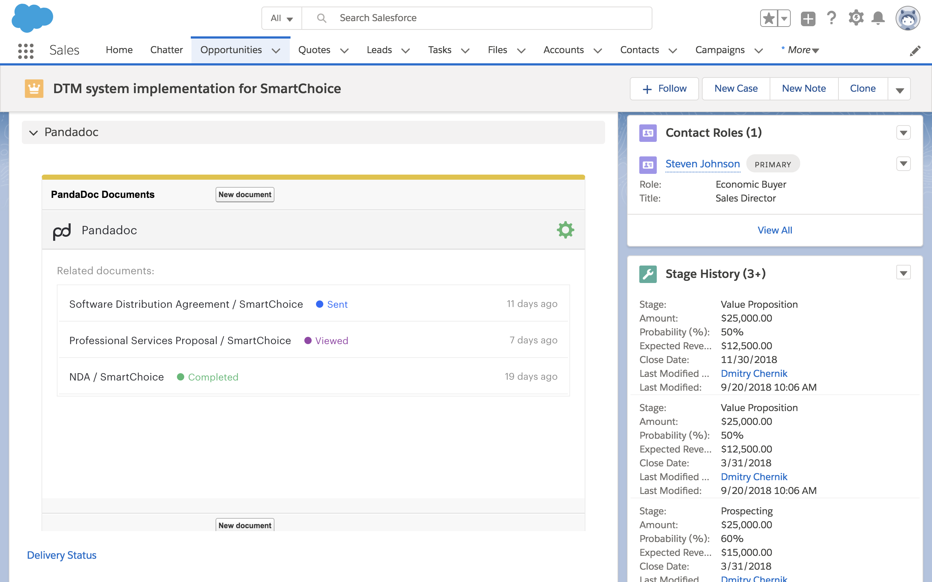Open Pandadoc green gear settings
Screen dimensions: 932x582
point(565,230)
